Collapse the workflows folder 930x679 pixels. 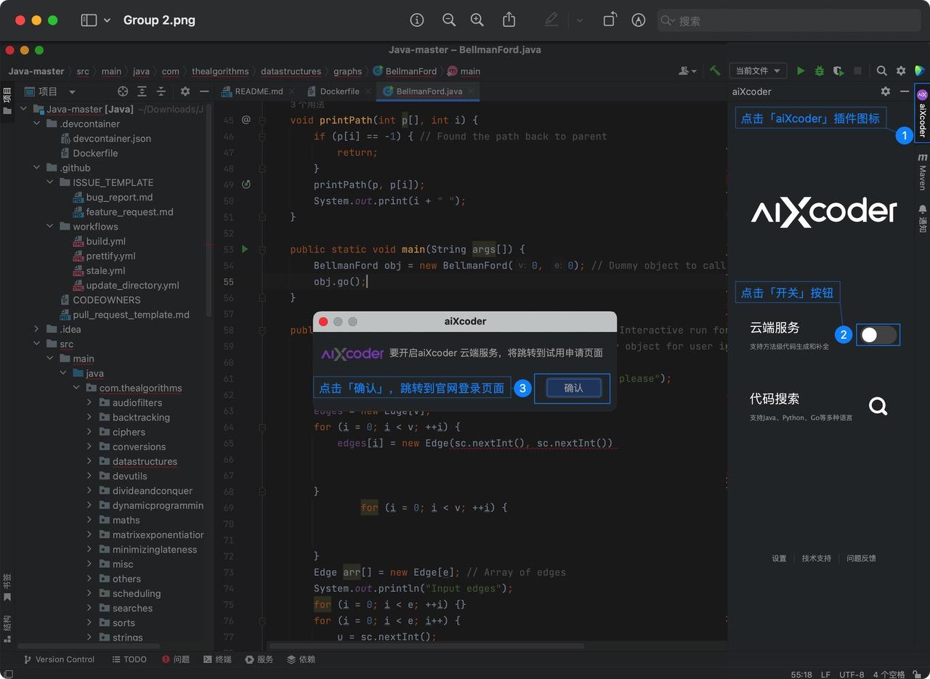50,227
